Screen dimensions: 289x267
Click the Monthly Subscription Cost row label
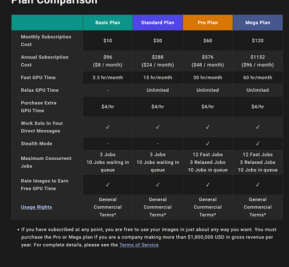(x=46, y=41)
